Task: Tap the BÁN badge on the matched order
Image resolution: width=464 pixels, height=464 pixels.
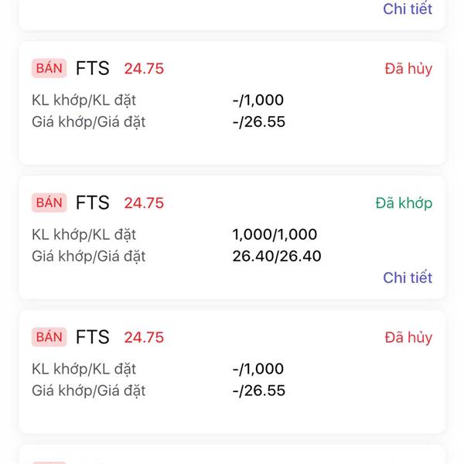Action: pos(49,203)
